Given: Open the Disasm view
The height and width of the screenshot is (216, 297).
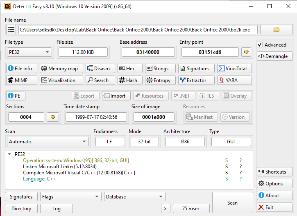Looking at the screenshot, I should (x=100, y=69).
